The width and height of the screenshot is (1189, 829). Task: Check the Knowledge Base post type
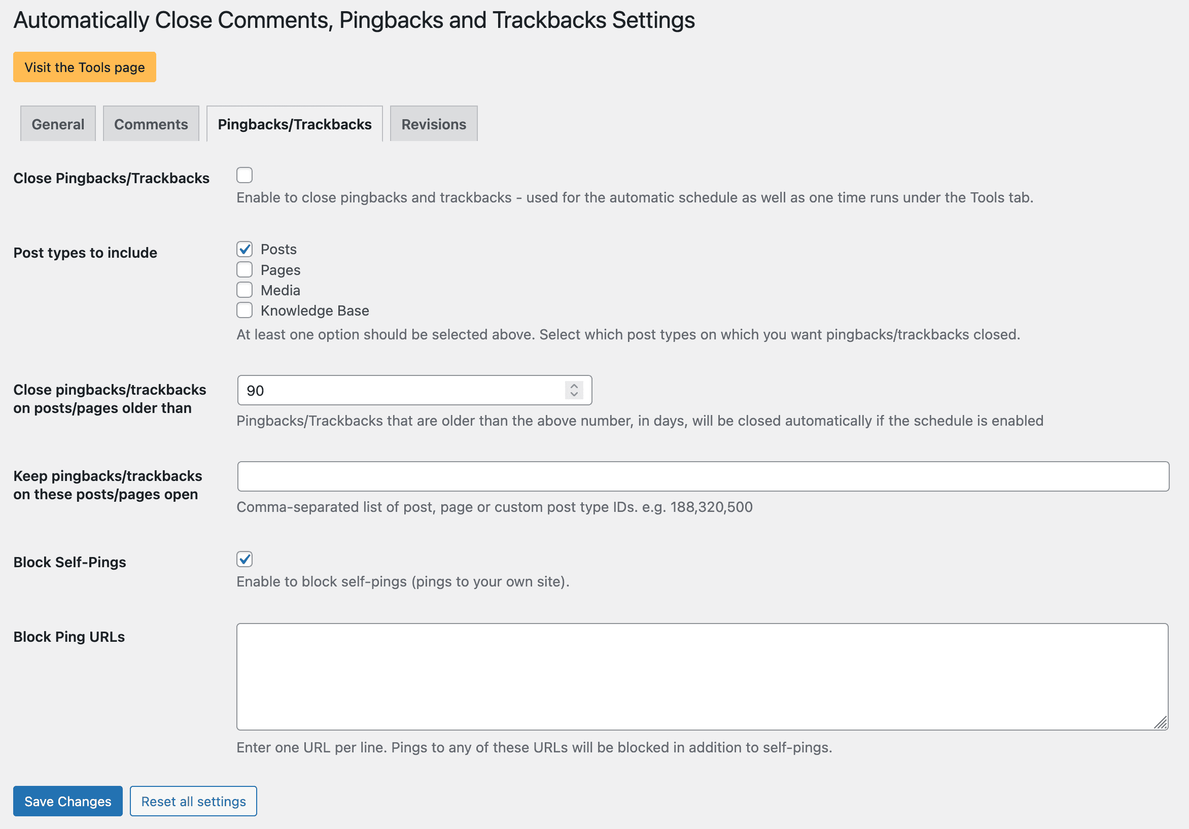click(244, 310)
